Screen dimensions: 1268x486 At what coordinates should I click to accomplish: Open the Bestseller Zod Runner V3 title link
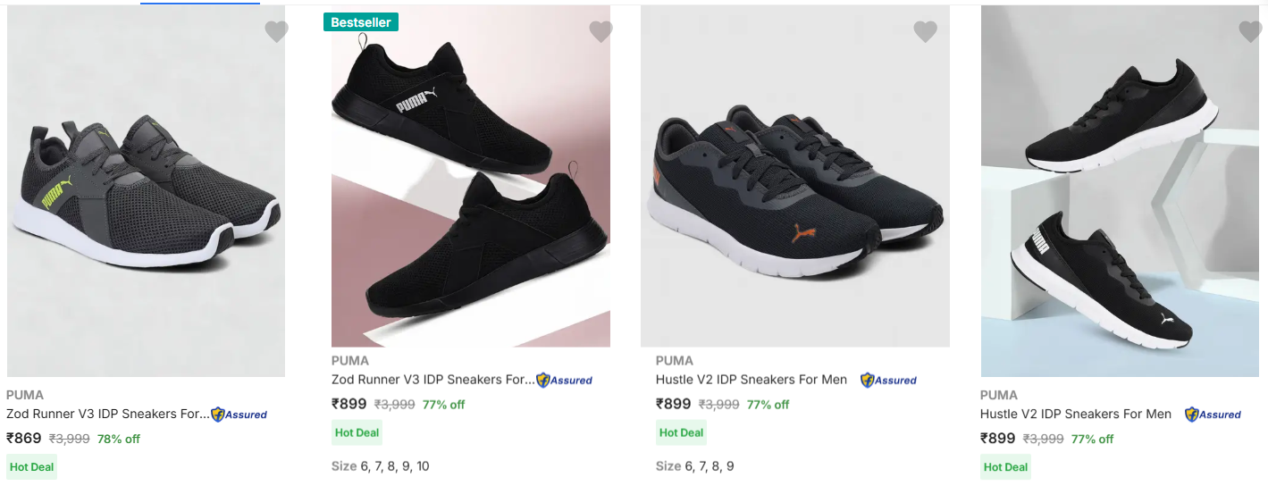(x=432, y=380)
